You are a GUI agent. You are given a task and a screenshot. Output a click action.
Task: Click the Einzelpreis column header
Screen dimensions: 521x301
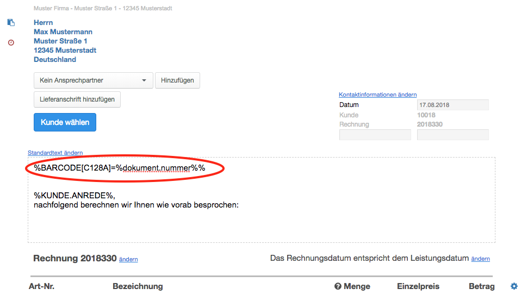418,286
